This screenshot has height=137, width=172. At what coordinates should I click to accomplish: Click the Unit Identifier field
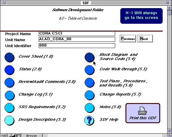pyautogui.click(x=77, y=46)
